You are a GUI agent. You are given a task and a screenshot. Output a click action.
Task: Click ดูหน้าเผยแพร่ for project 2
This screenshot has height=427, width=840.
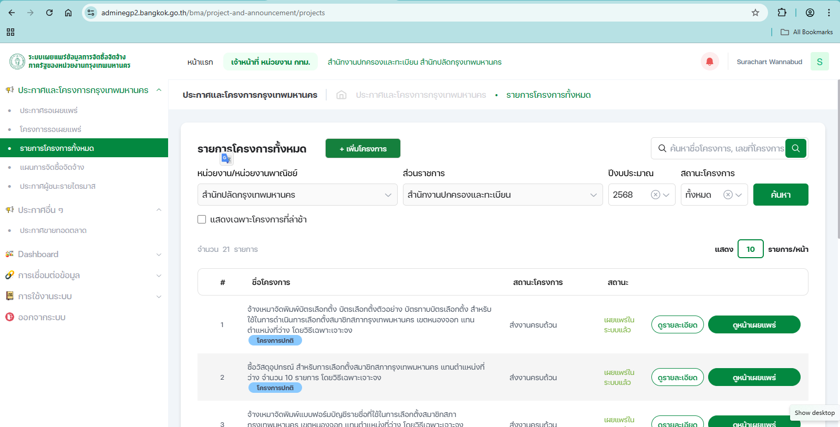(x=754, y=378)
